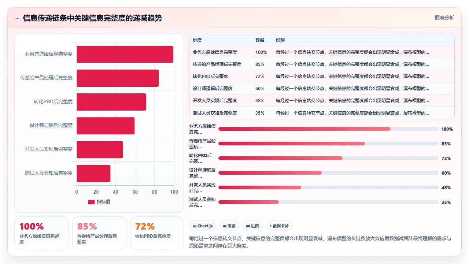Screen dimensions: 469x264
Task: Click chart y-axis label 转化PRD后完整度
Action: click(x=53, y=101)
